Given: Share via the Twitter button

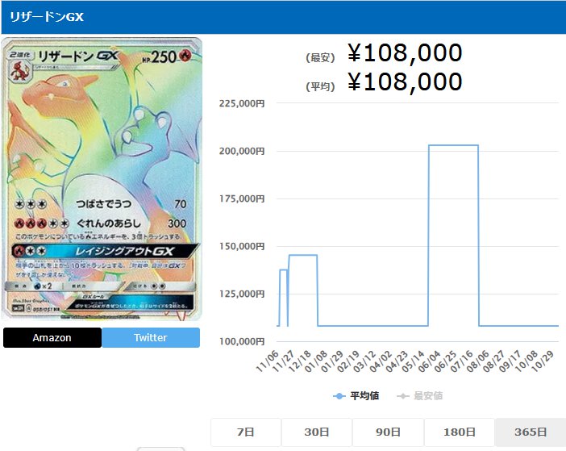Looking at the screenshot, I should pos(151,337).
